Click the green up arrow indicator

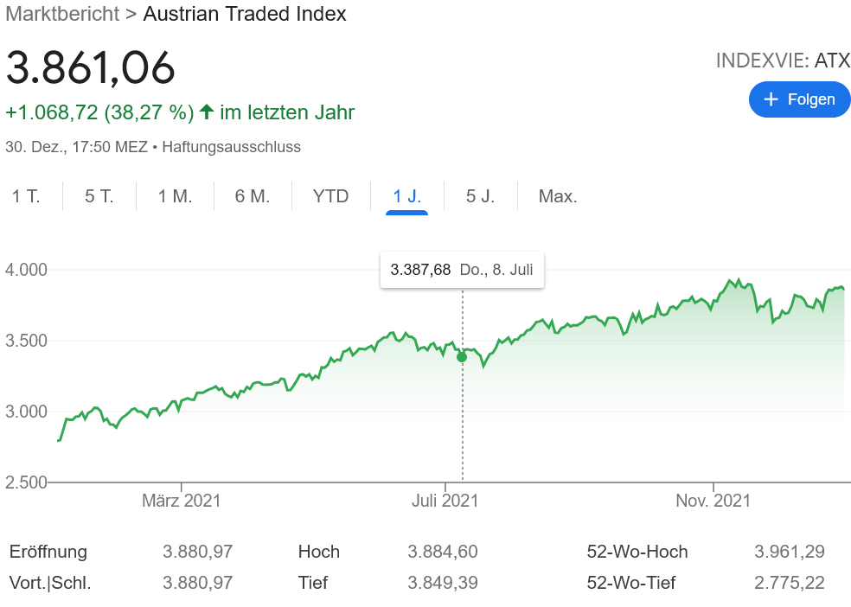207,112
